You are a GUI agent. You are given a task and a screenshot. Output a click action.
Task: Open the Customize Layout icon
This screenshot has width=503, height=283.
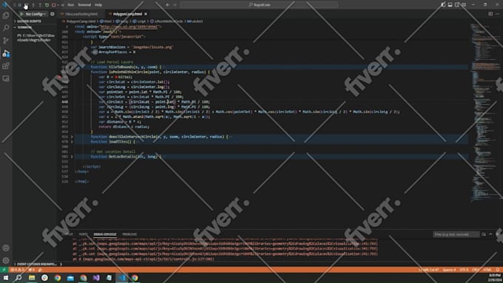(464, 4)
